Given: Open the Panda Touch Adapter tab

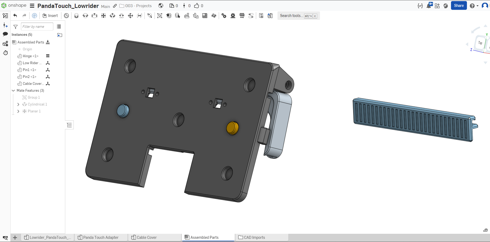Looking at the screenshot, I should click(x=101, y=237).
